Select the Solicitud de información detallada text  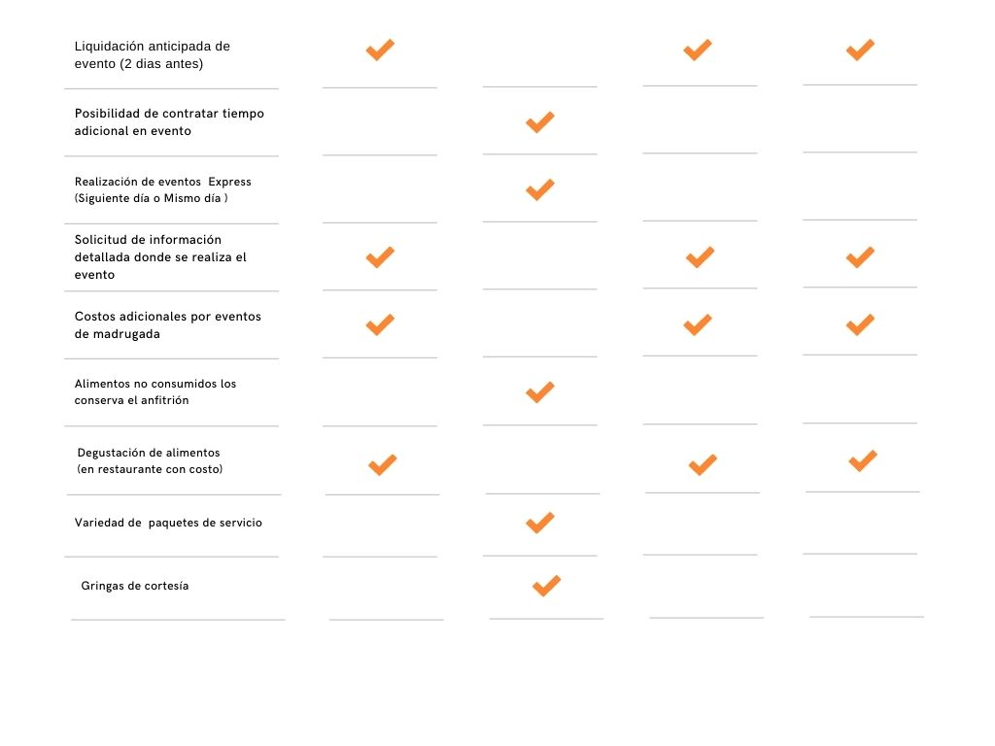coord(160,257)
